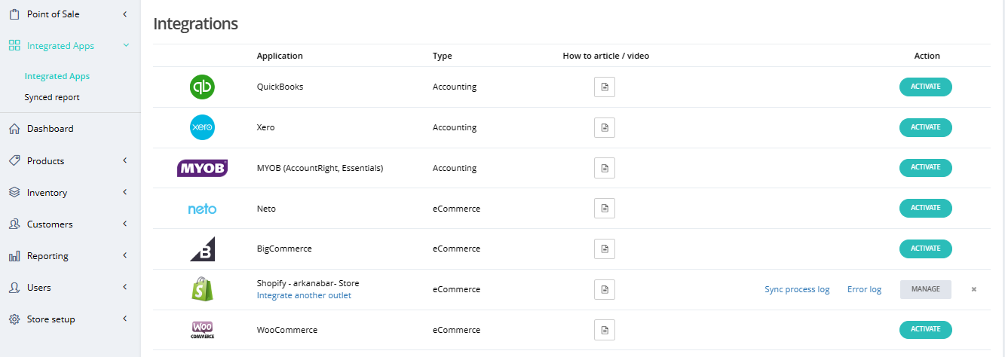Screen dimensions: 1005x357
Task: Click the Products tag icon
Action: tap(14, 160)
